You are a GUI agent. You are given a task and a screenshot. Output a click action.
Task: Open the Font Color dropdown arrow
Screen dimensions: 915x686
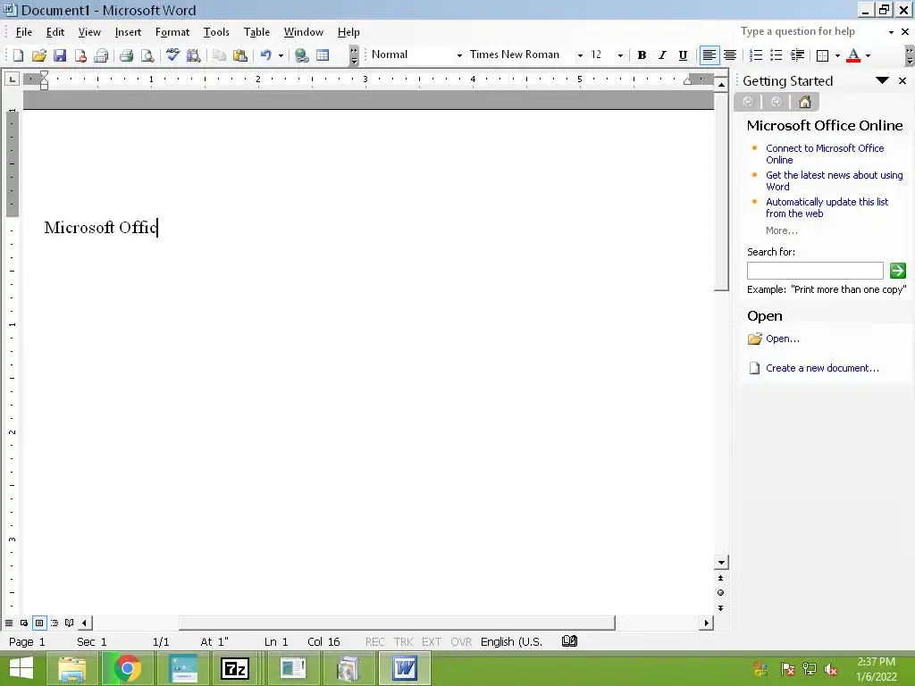[x=868, y=55]
